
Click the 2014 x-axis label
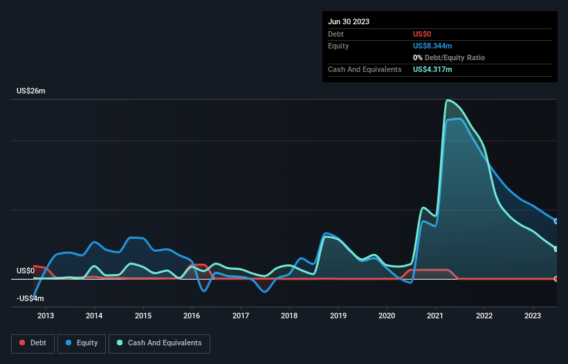(x=94, y=316)
